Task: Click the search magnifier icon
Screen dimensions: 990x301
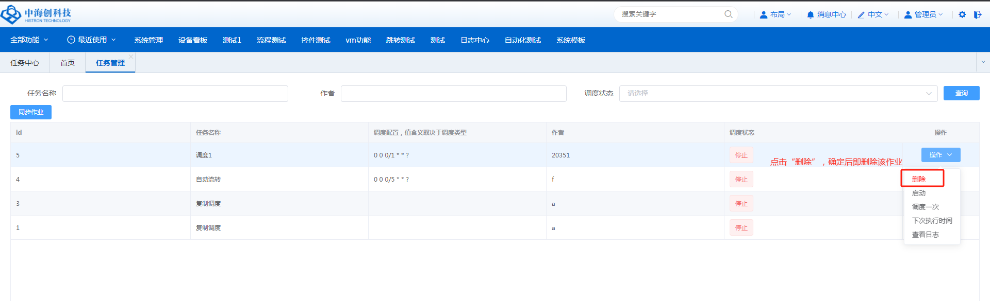Action: click(x=728, y=14)
